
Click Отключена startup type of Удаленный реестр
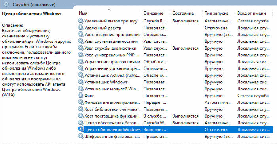[216, 28]
